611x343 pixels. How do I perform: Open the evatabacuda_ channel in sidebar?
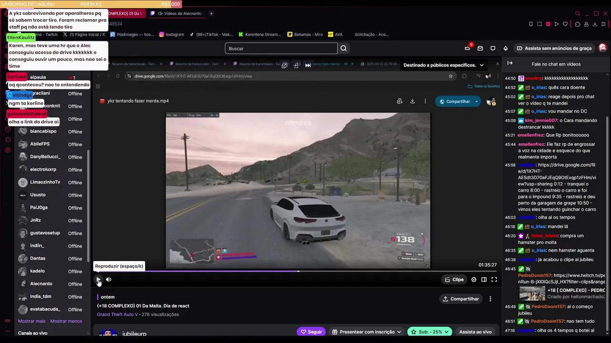coord(52,309)
